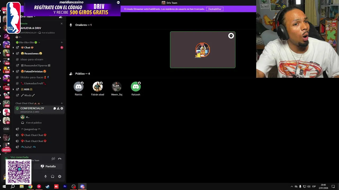Open the Mods channel

coord(39,95)
